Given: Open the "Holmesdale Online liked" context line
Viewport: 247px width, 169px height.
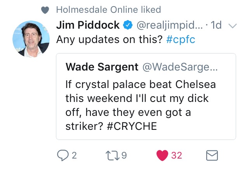Looking at the screenshot, I should pos(108,10).
